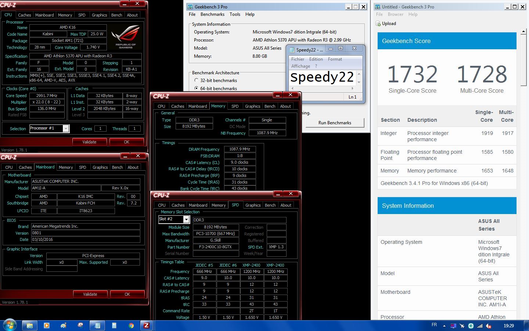Click the 2991.7 MHz core speed value
The image size is (529, 331).
coord(47,96)
